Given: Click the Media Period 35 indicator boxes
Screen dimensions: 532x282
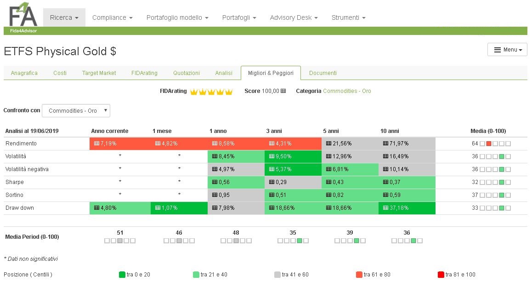Looking at the screenshot, I should tap(293, 241).
